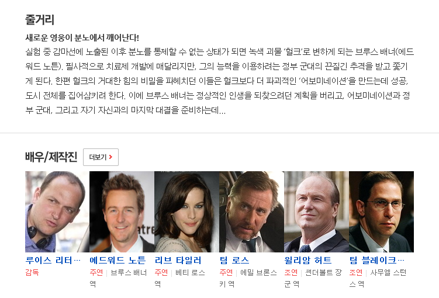
Task: Open 팀 로스 photo
Action: tap(252, 212)
